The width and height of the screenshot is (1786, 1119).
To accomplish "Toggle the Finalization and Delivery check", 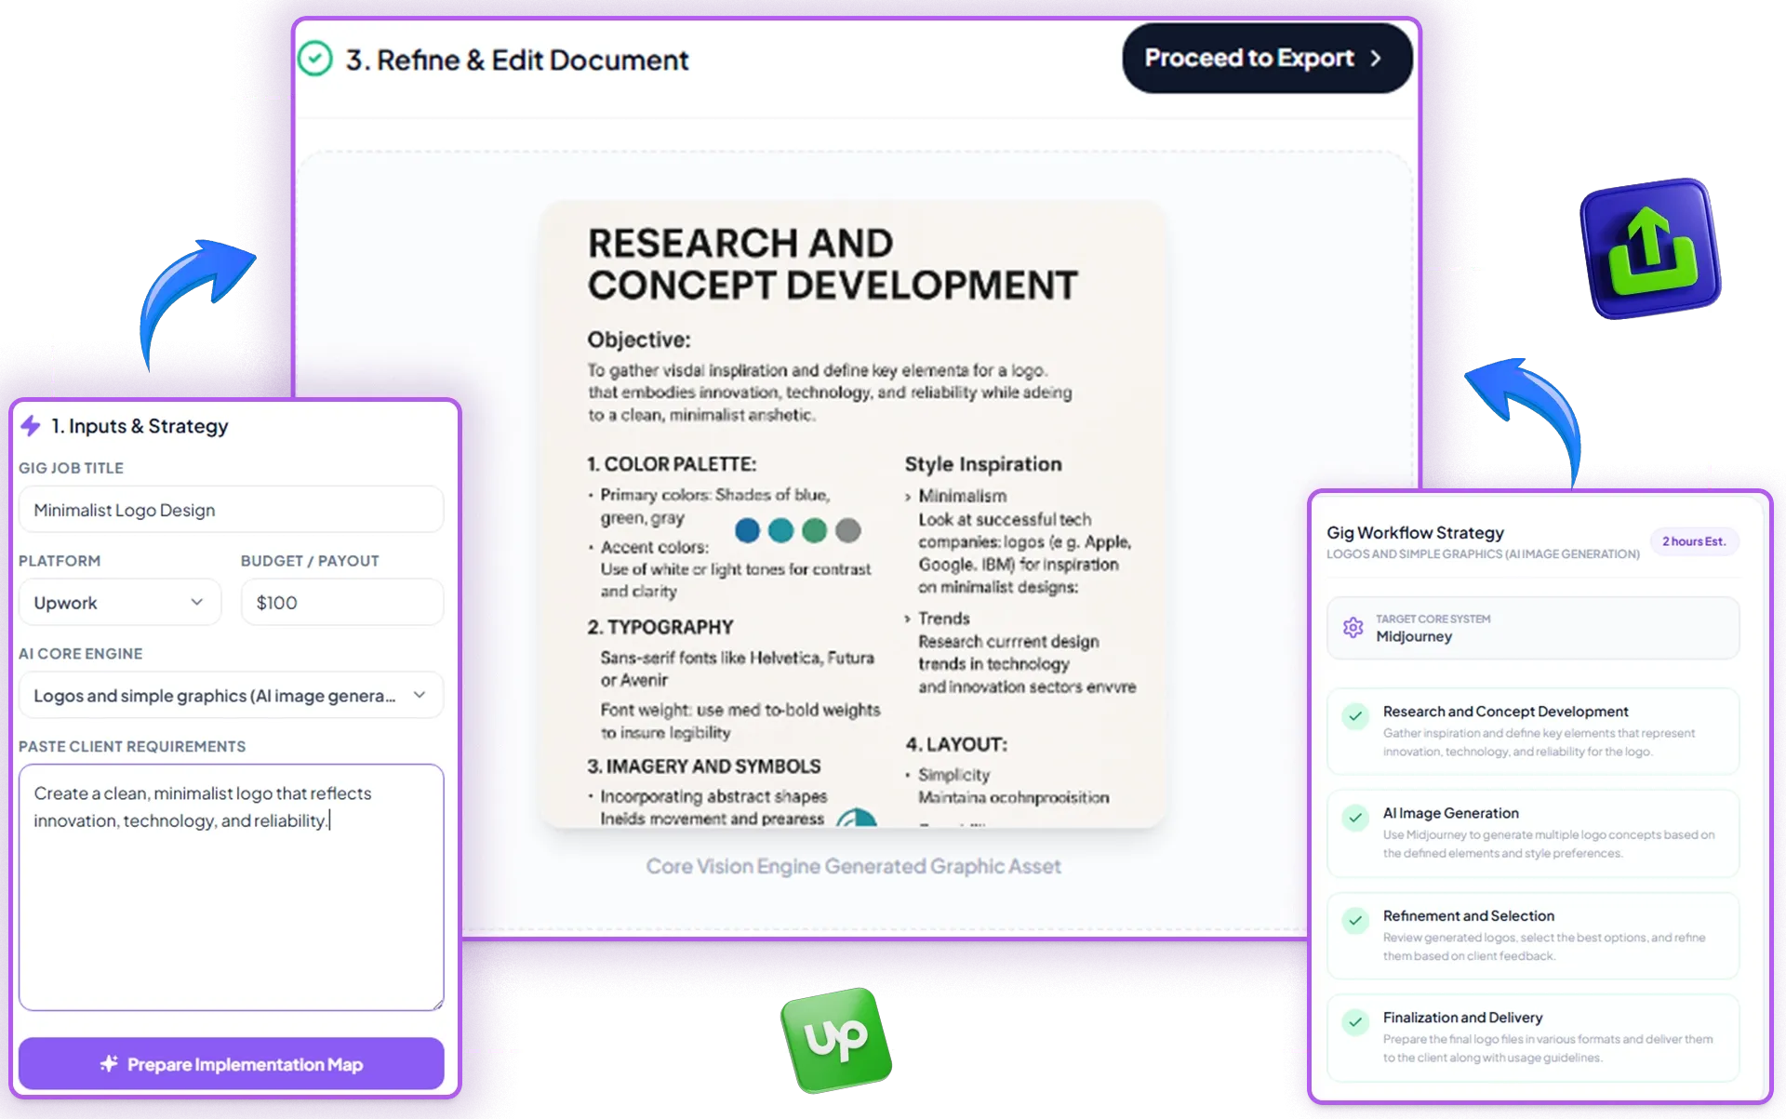I will pos(1355,1022).
